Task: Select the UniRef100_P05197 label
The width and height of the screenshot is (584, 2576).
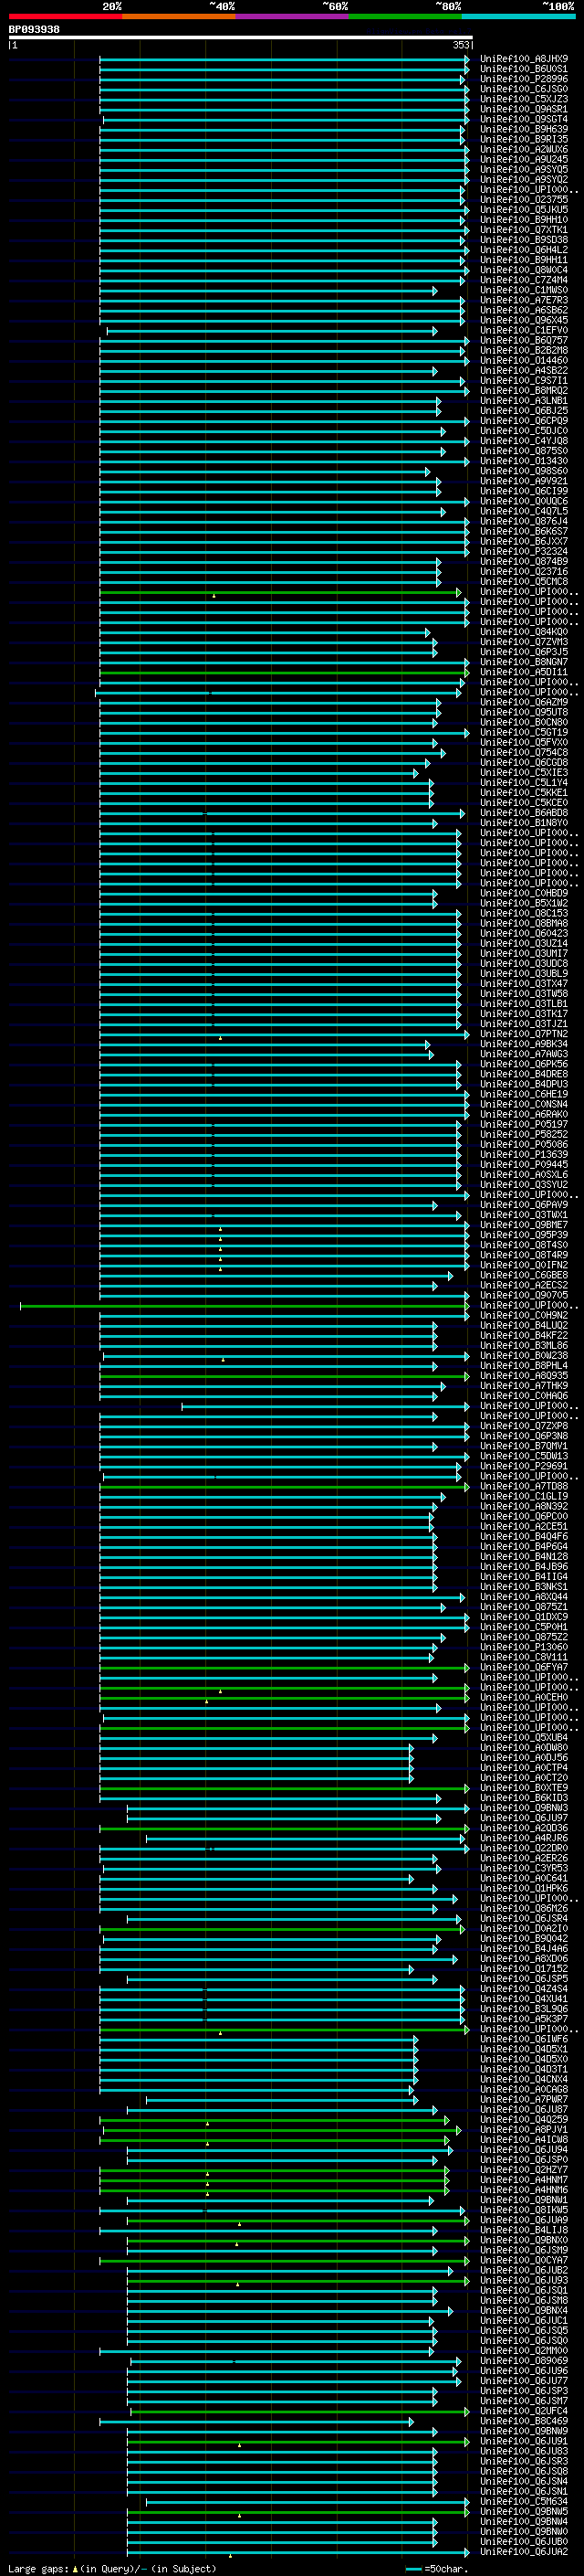Action: (524, 1124)
